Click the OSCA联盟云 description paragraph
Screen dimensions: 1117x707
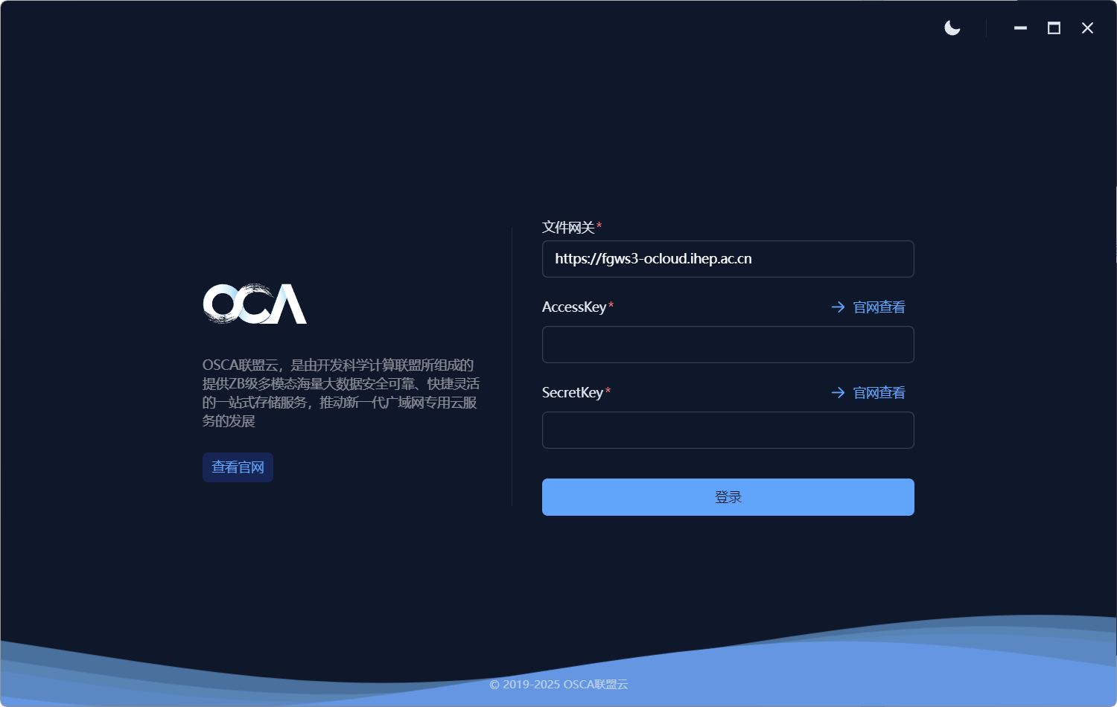click(340, 393)
